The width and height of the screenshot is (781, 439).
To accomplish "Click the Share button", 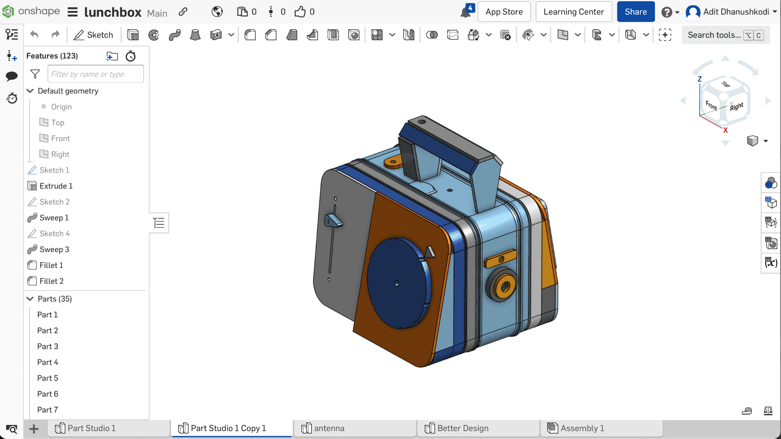I will click(x=635, y=12).
